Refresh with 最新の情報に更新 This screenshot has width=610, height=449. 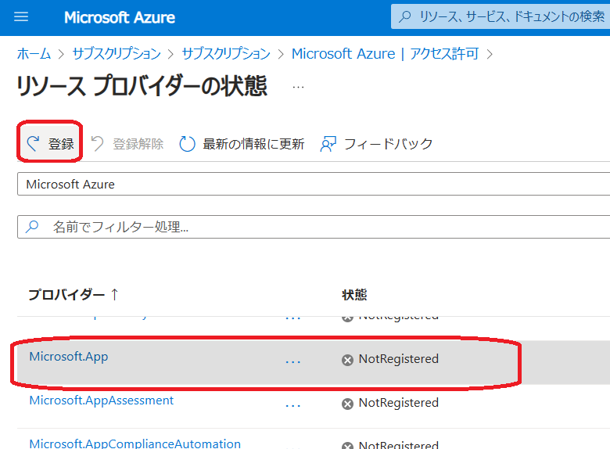tap(242, 144)
